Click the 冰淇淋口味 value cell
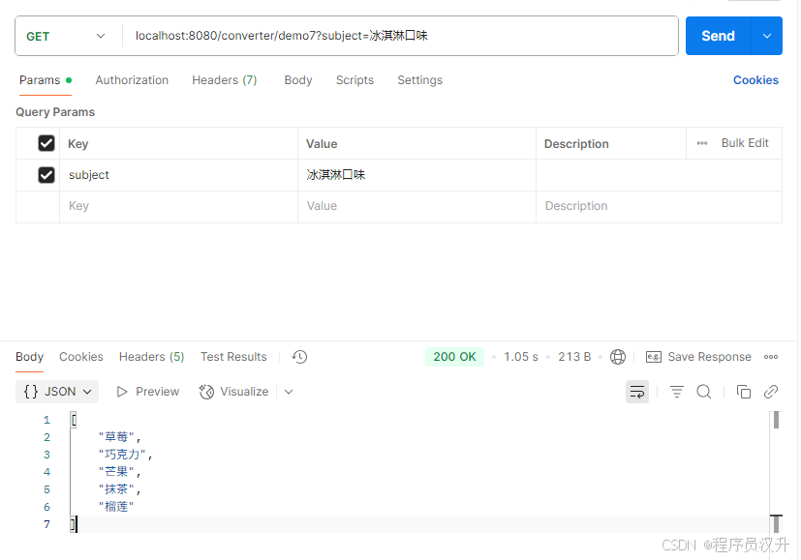Screen dimensions: 801x560 click(416, 175)
